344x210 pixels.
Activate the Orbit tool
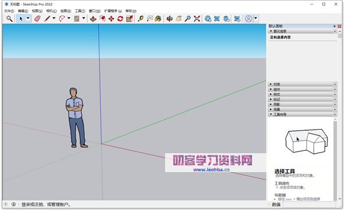point(169,19)
